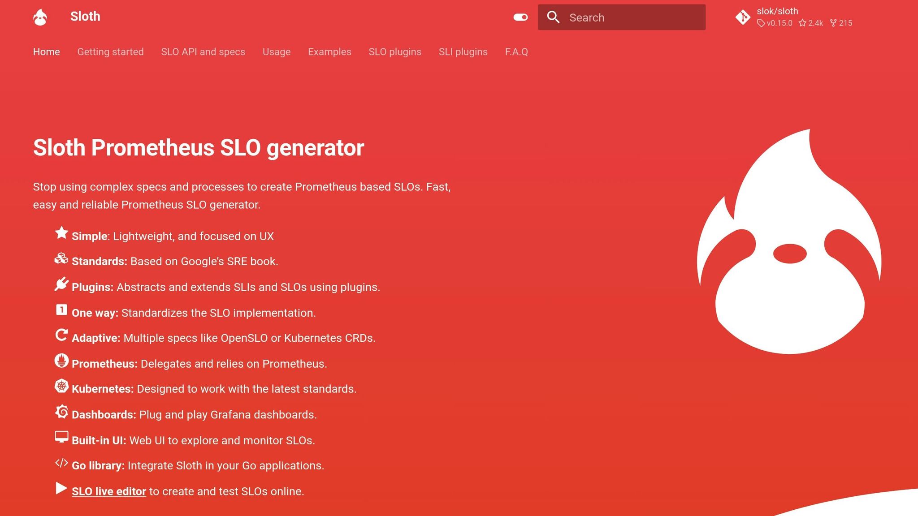
Task: Click the Sloth logo in the header
Action: point(40,17)
